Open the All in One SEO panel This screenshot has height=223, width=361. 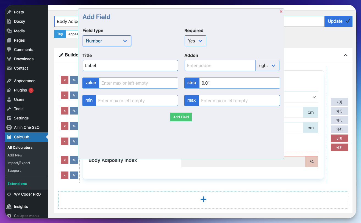(x=26, y=127)
